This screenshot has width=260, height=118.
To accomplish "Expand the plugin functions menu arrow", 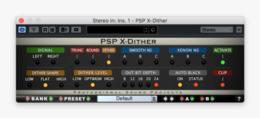I will coord(239,30).
